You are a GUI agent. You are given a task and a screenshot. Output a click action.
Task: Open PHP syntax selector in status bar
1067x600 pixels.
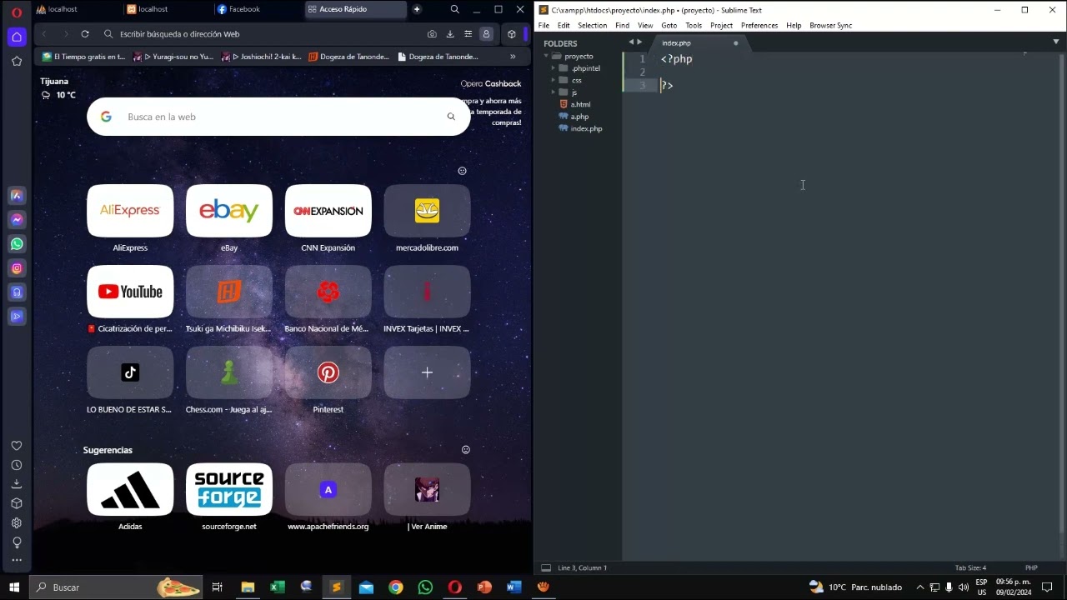[1031, 567]
